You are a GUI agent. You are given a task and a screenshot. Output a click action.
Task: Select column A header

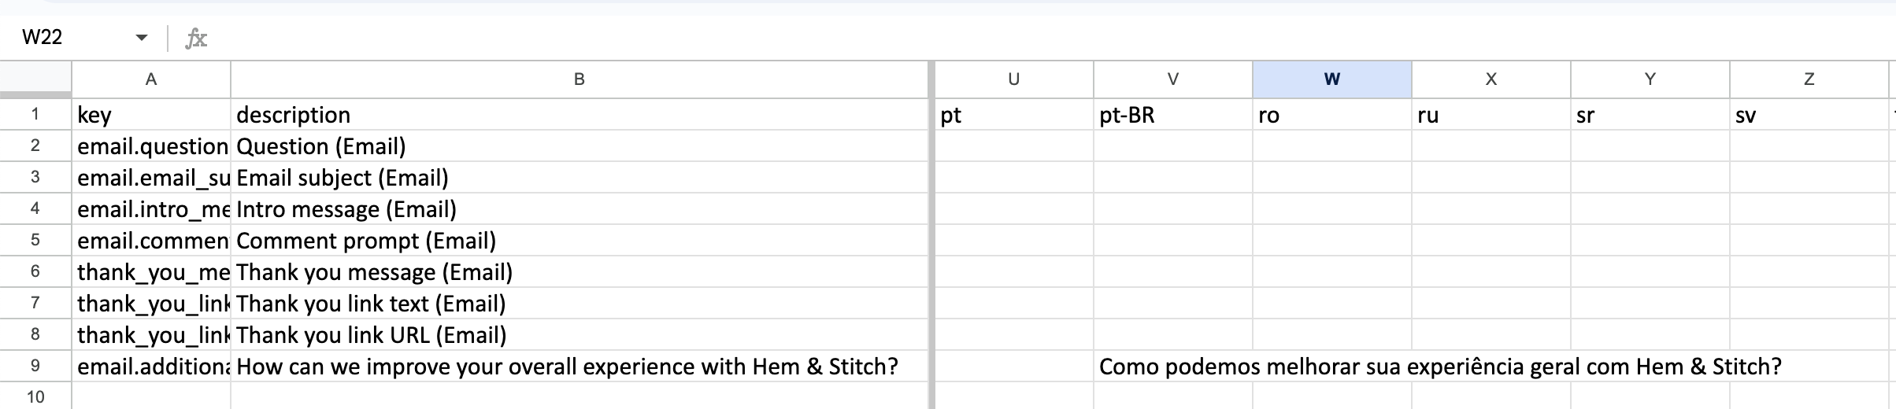pyautogui.click(x=151, y=79)
